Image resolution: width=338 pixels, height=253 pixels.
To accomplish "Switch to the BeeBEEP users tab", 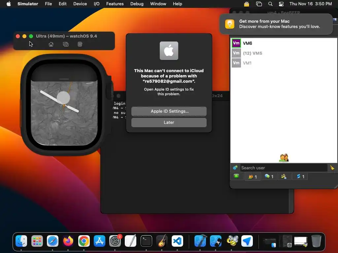I will coord(253,177).
